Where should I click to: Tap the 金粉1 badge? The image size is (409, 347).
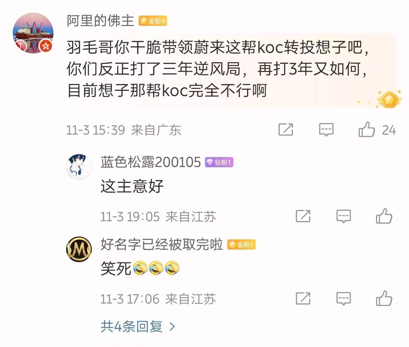(x=241, y=244)
